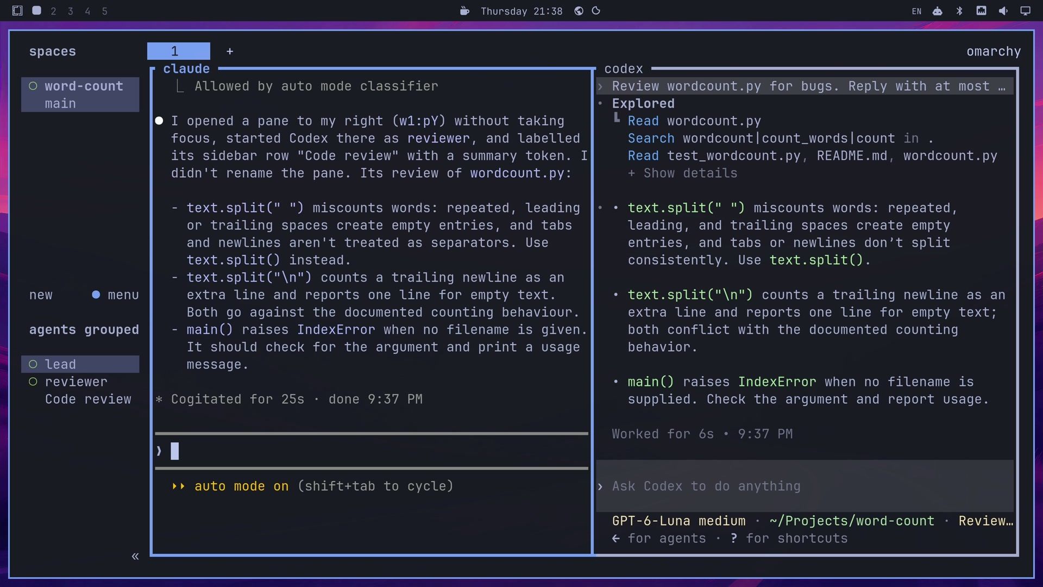1043x587 pixels.
Task: Click the Explored heading in codex
Action: [643, 103]
